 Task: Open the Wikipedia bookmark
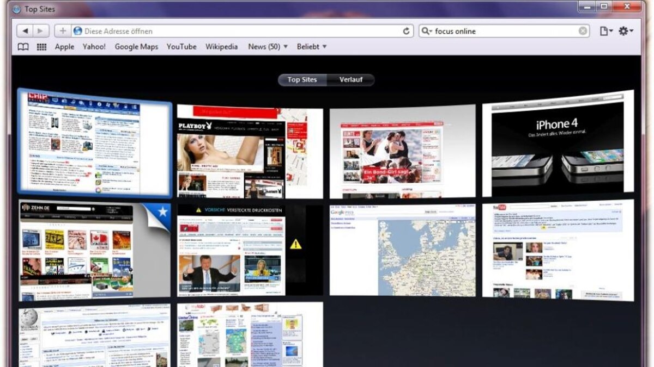[x=222, y=47]
